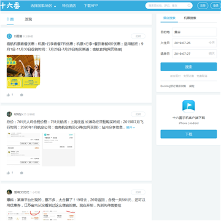Click the pill button on D圈酱's post

[x=138, y=36]
